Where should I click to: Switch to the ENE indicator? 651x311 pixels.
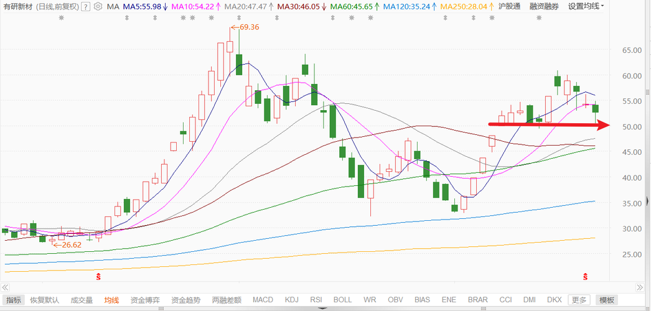pyautogui.click(x=449, y=300)
